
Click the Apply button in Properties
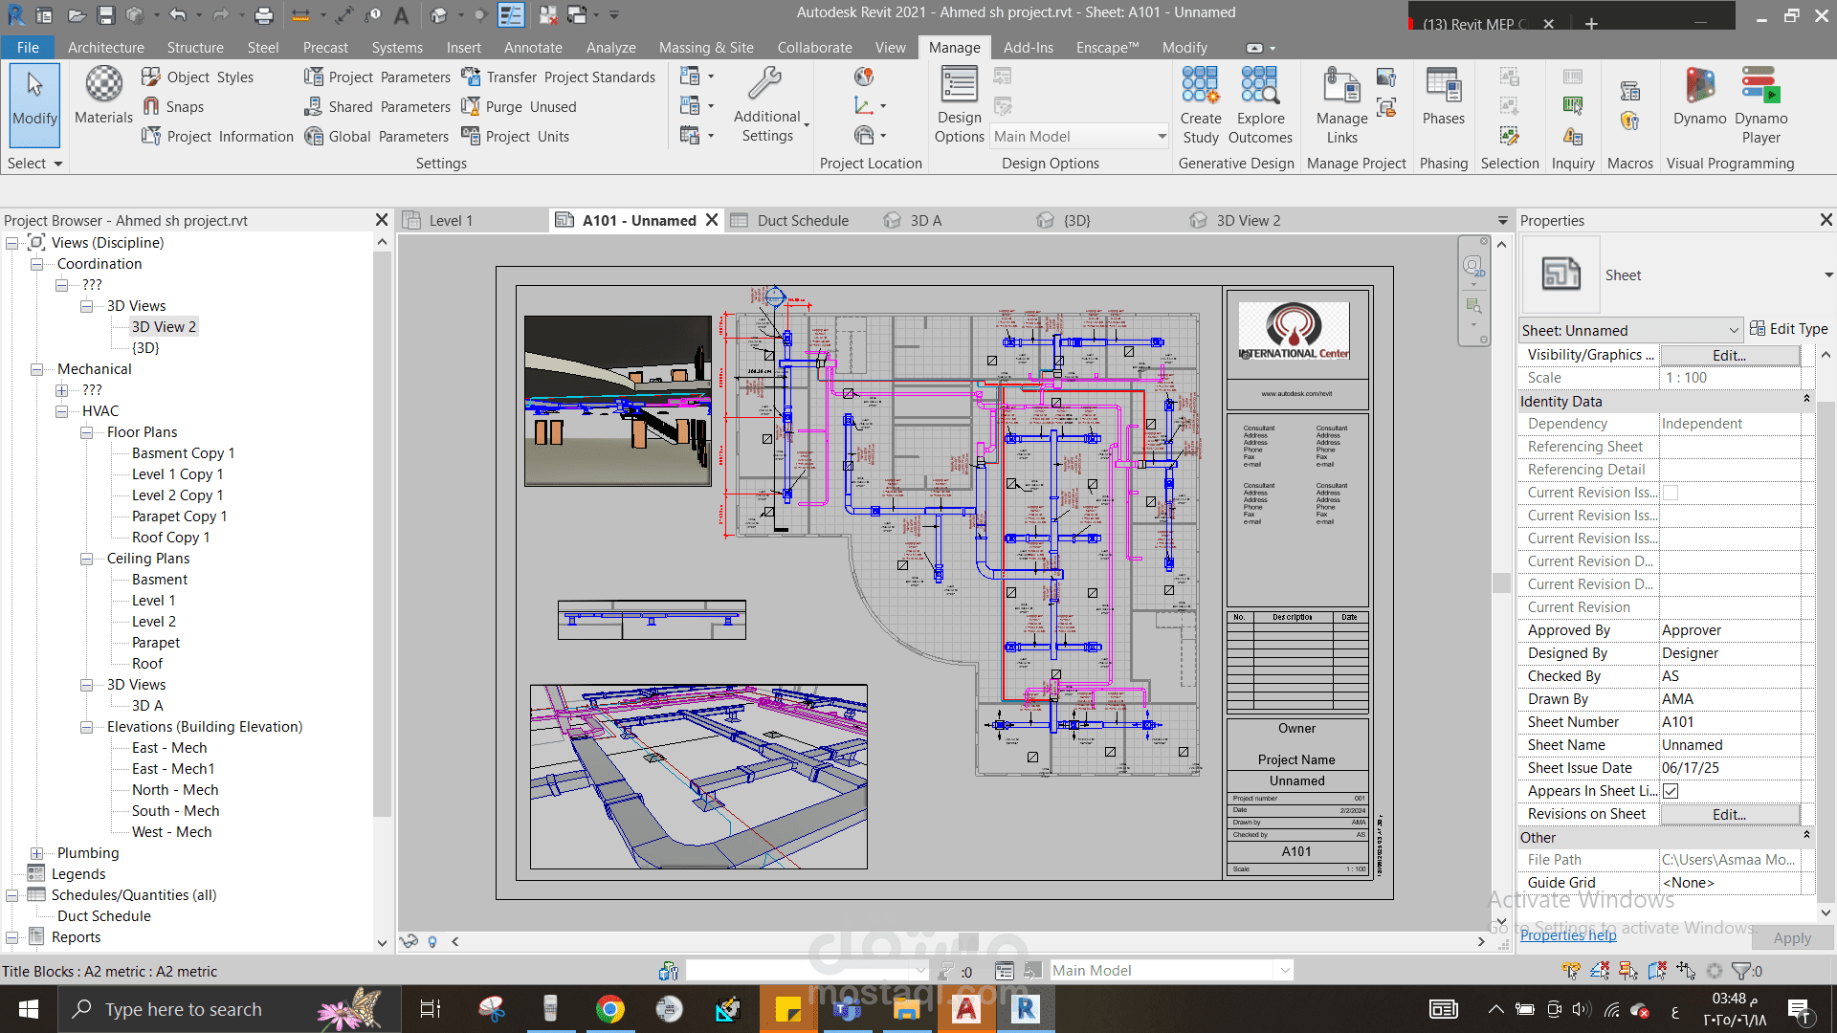click(1792, 938)
